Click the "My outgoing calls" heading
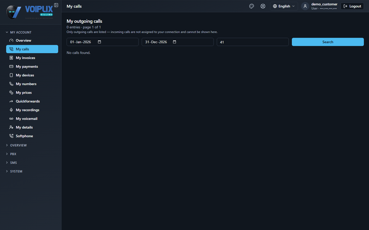 click(x=84, y=21)
